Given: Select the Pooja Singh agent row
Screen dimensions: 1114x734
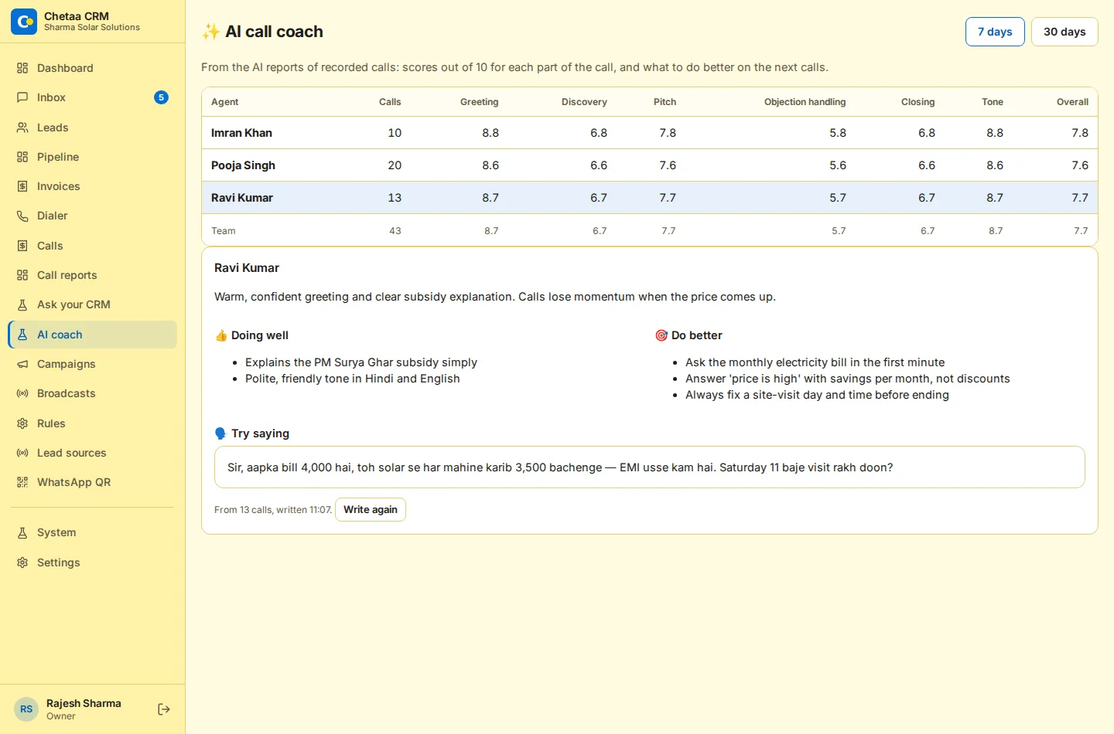Looking at the screenshot, I should tap(650, 165).
